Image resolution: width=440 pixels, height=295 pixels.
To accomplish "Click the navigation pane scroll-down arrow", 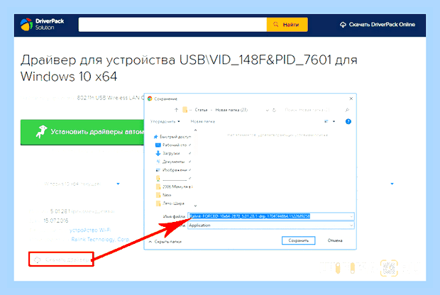I will coord(195,206).
